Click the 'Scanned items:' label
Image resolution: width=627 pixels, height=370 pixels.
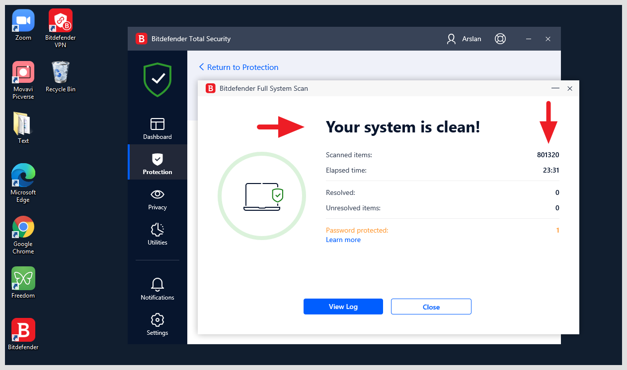[349, 155]
